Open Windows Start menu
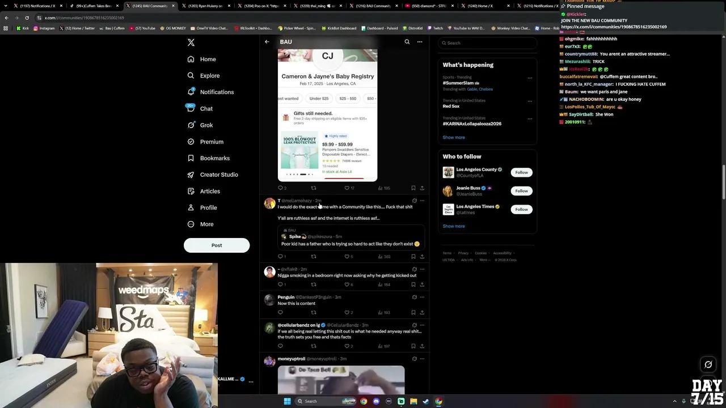This screenshot has height=408, width=726. click(287, 401)
